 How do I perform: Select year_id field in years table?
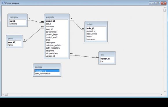pyautogui.click(x=14, y=42)
